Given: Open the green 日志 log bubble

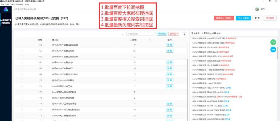Looking at the screenshot, I should (273, 42).
